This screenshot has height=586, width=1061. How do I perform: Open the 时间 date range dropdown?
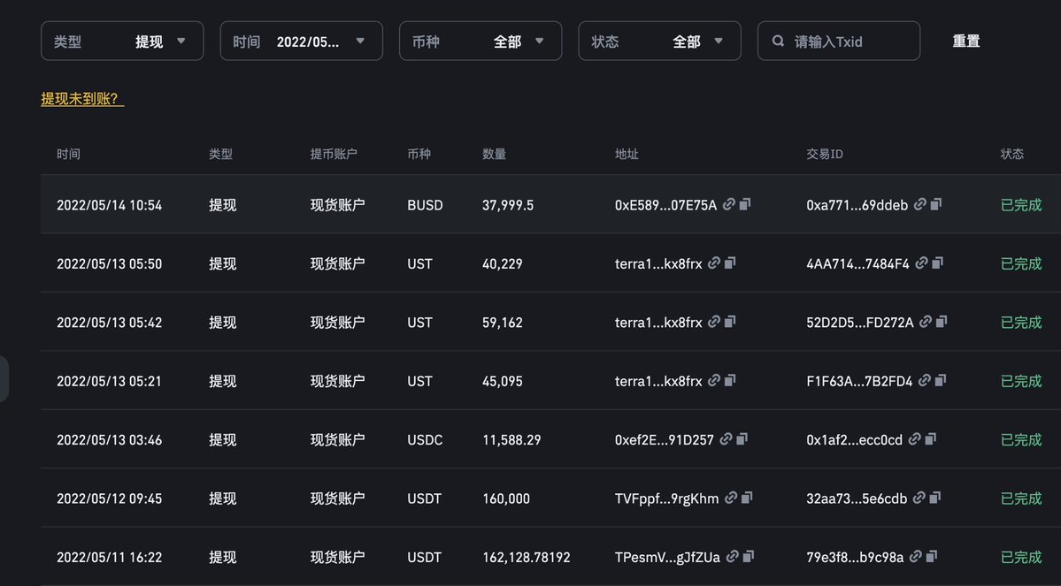pyautogui.click(x=301, y=42)
